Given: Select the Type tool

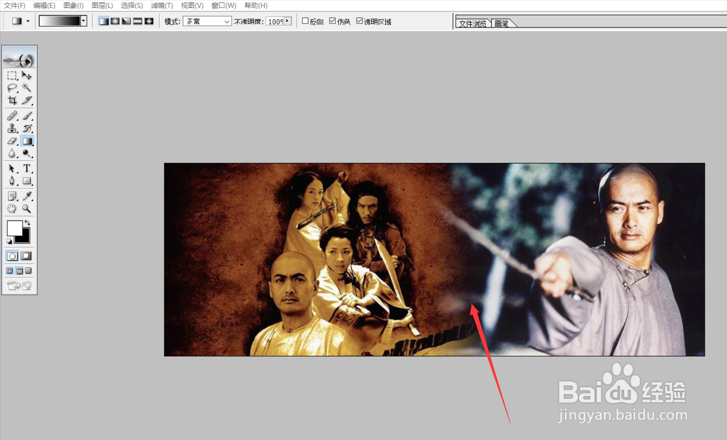Looking at the screenshot, I should [x=27, y=168].
